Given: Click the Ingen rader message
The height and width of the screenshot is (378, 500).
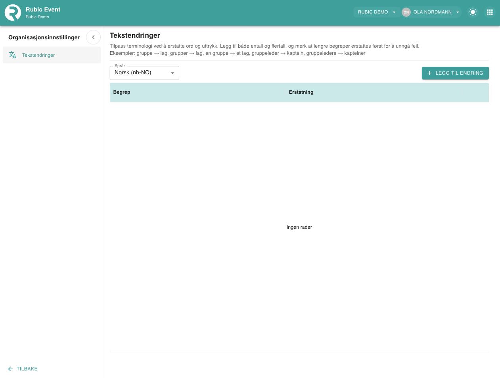Looking at the screenshot, I should [x=299, y=227].
